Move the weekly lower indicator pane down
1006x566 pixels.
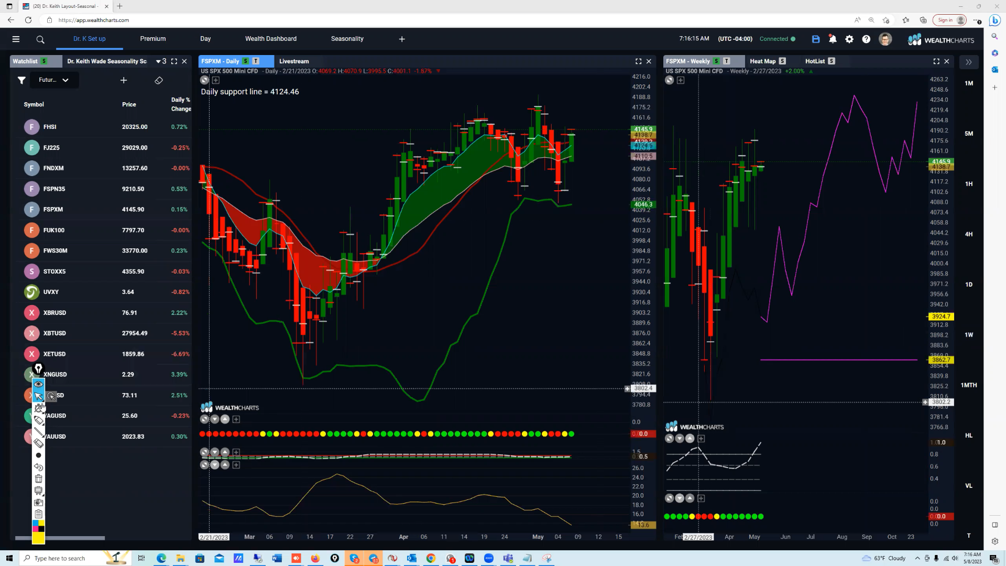(x=680, y=498)
